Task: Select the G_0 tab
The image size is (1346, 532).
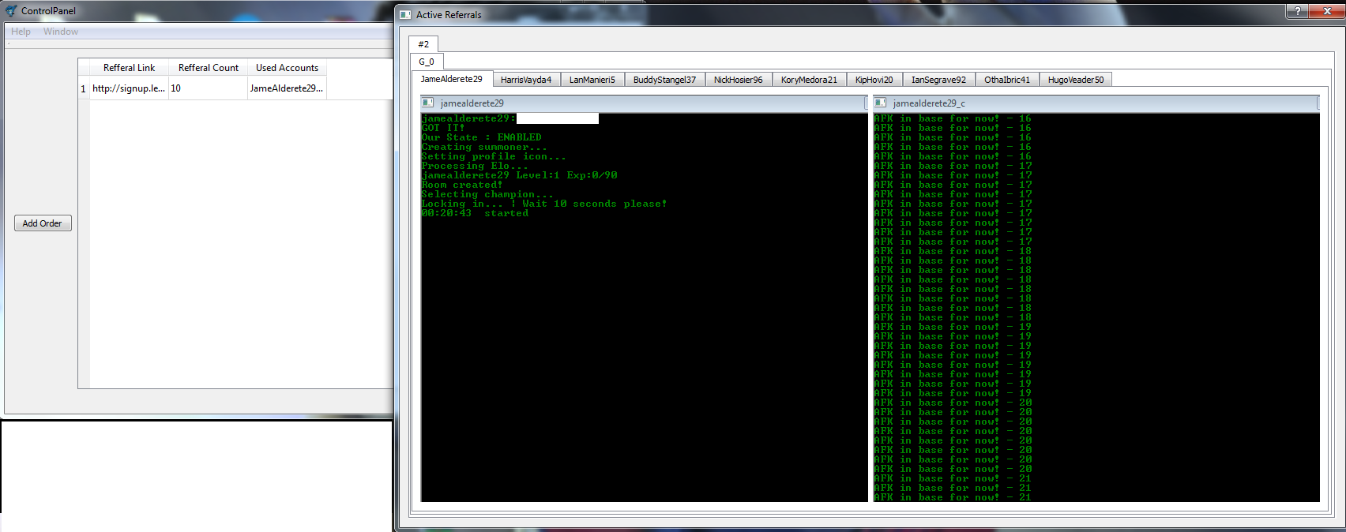Action: click(427, 62)
